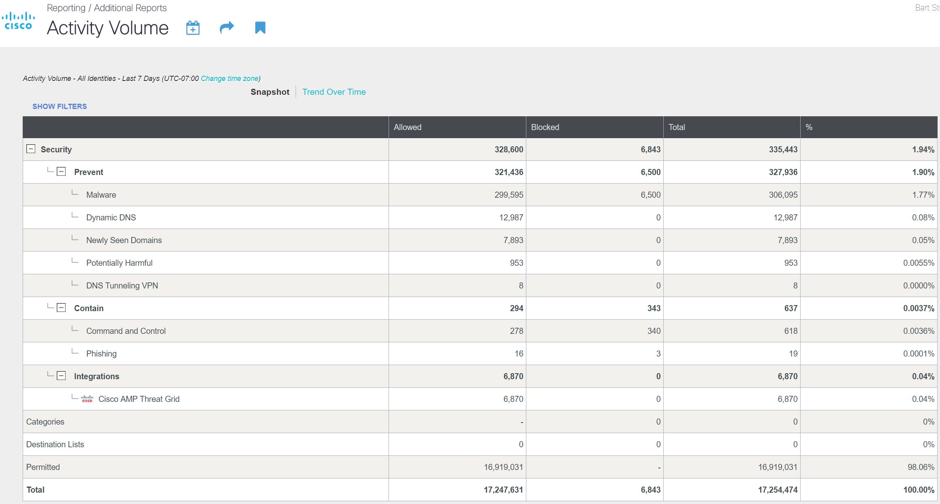Click the share arrow icon

point(226,28)
